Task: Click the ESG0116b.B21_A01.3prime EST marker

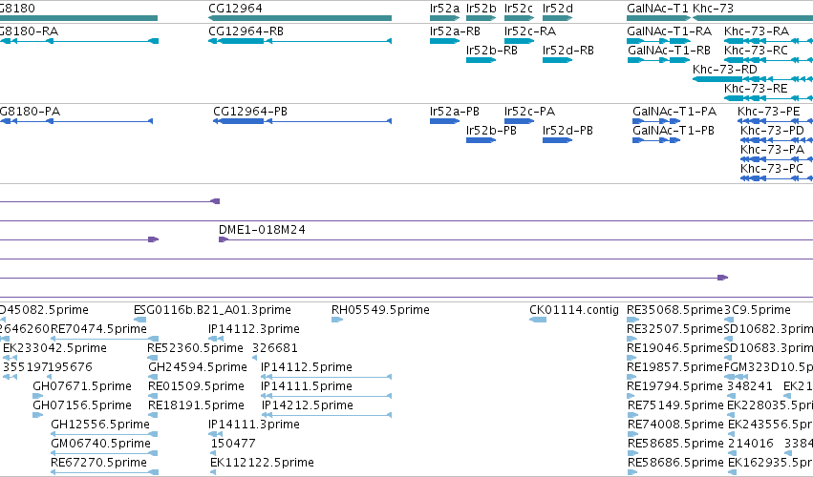Action: (139, 320)
